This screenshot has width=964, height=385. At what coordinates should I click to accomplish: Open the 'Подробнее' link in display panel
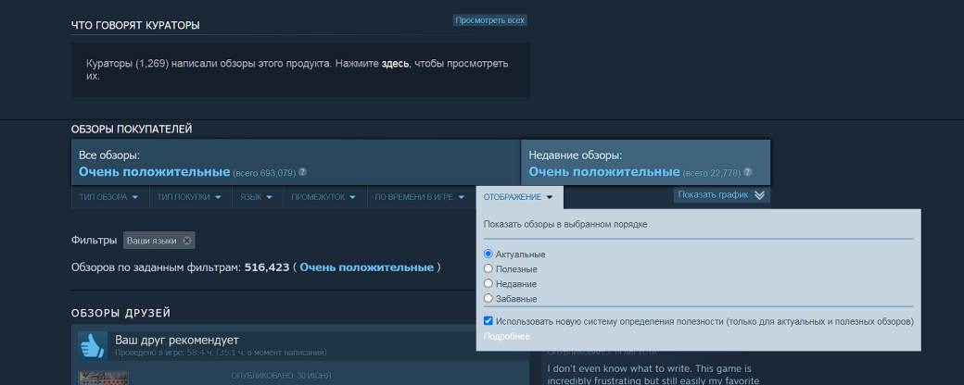507,337
